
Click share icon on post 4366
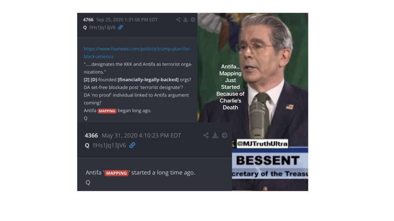[206, 135]
